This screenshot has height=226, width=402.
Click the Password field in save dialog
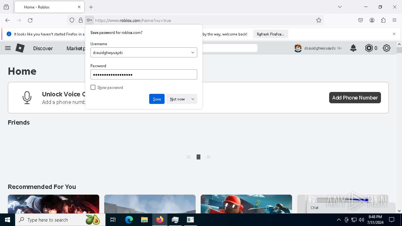pyautogui.click(x=144, y=74)
